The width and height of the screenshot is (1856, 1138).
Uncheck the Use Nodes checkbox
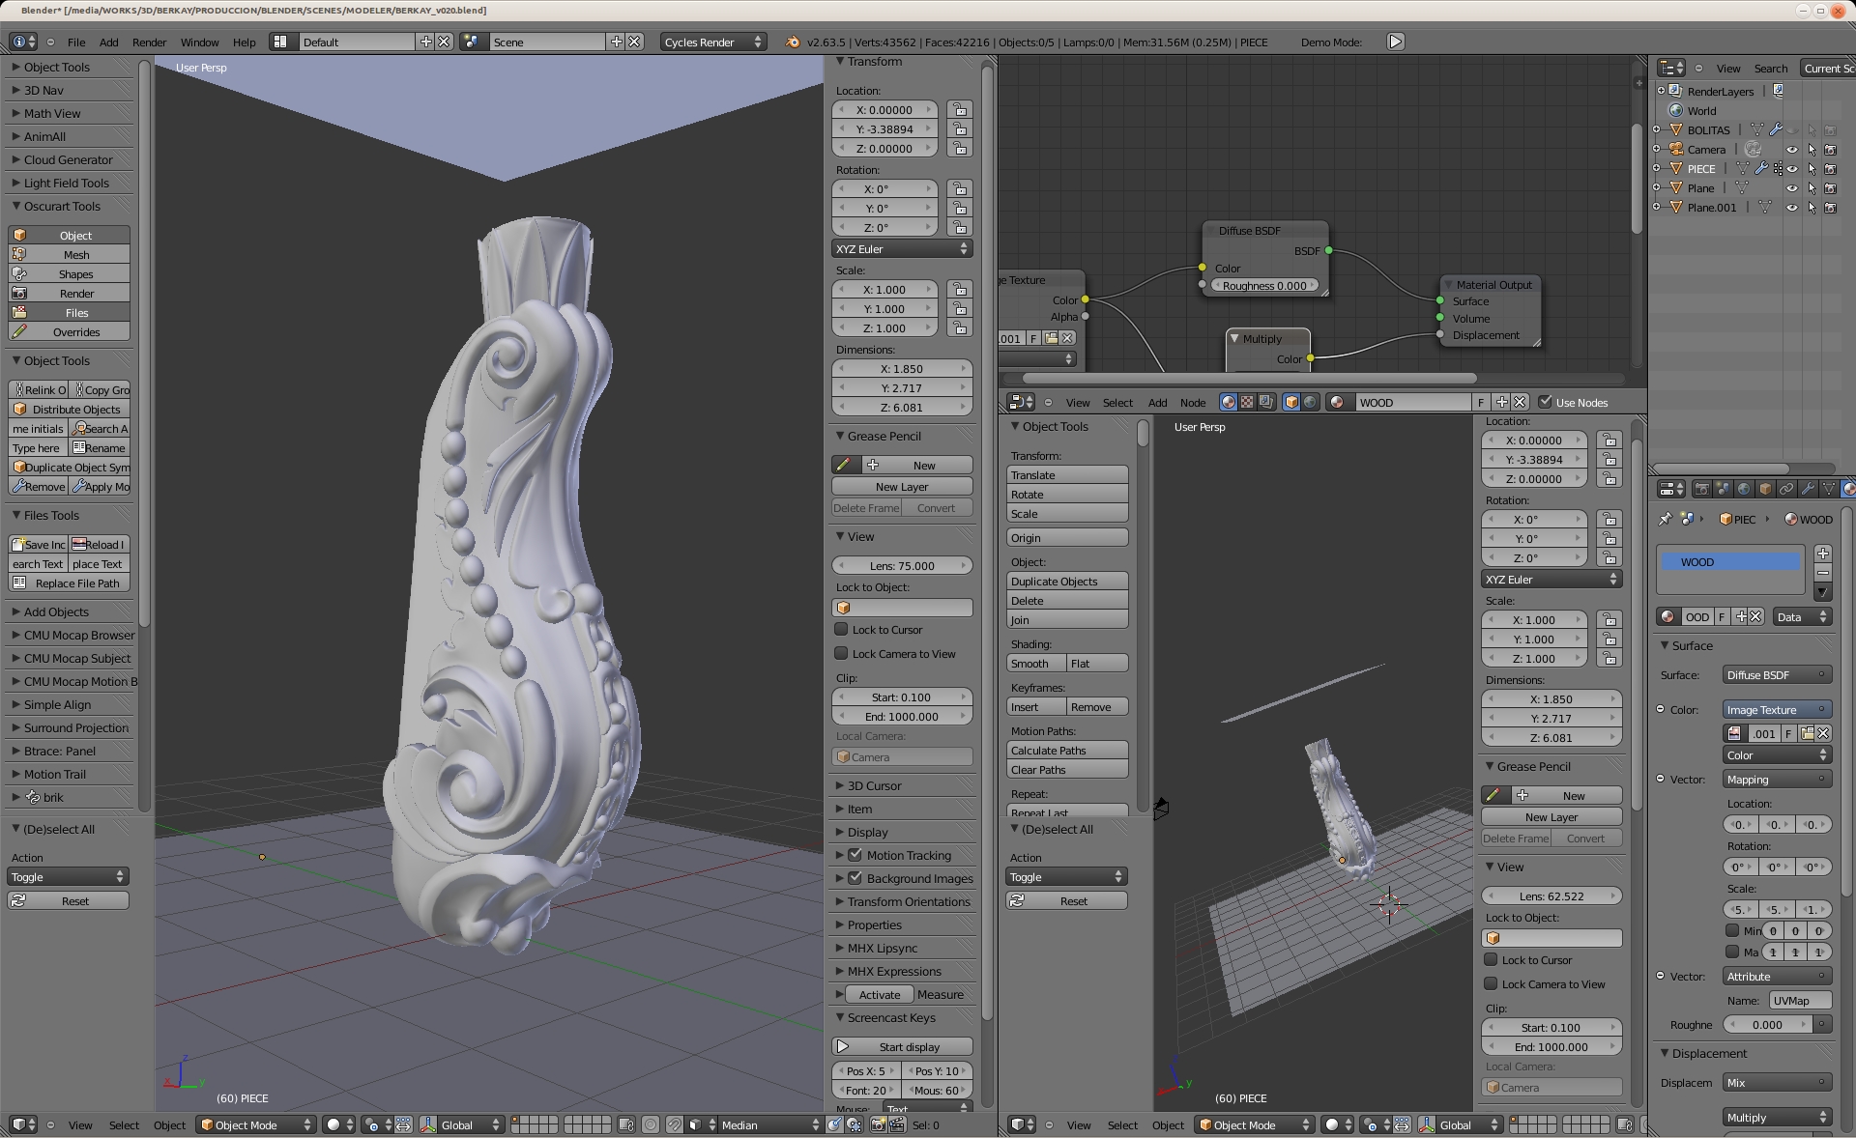coord(1545,402)
